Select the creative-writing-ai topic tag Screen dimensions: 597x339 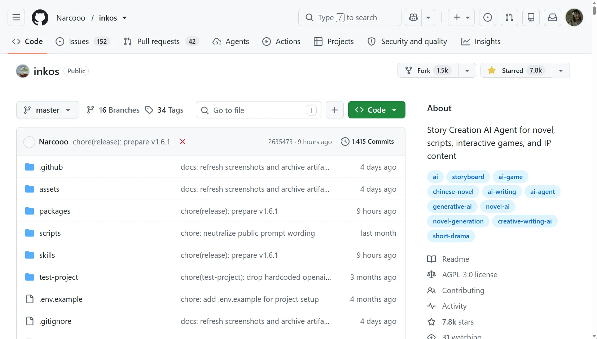click(525, 221)
